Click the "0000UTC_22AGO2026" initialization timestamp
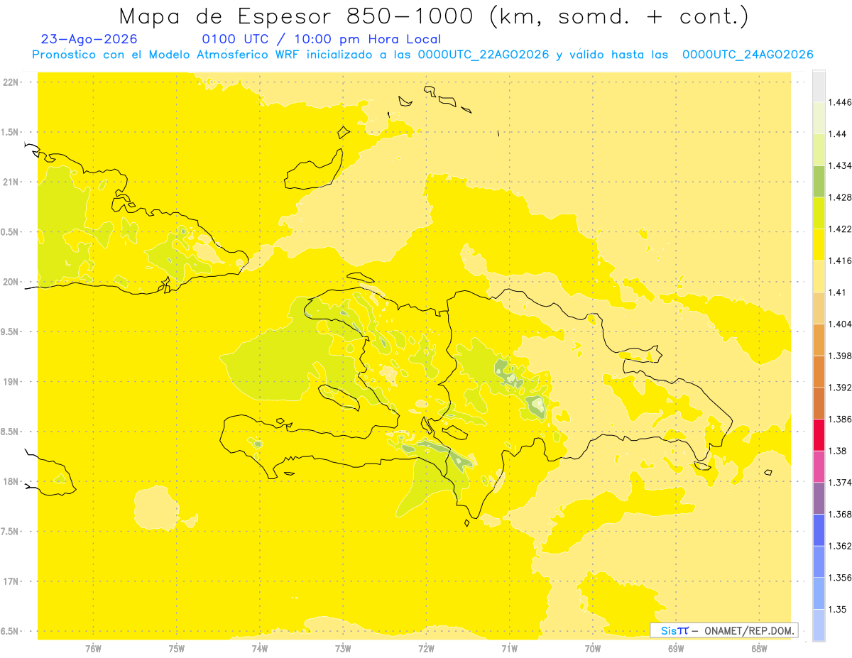This screenshot has width=852, height=658. (484, 55)
